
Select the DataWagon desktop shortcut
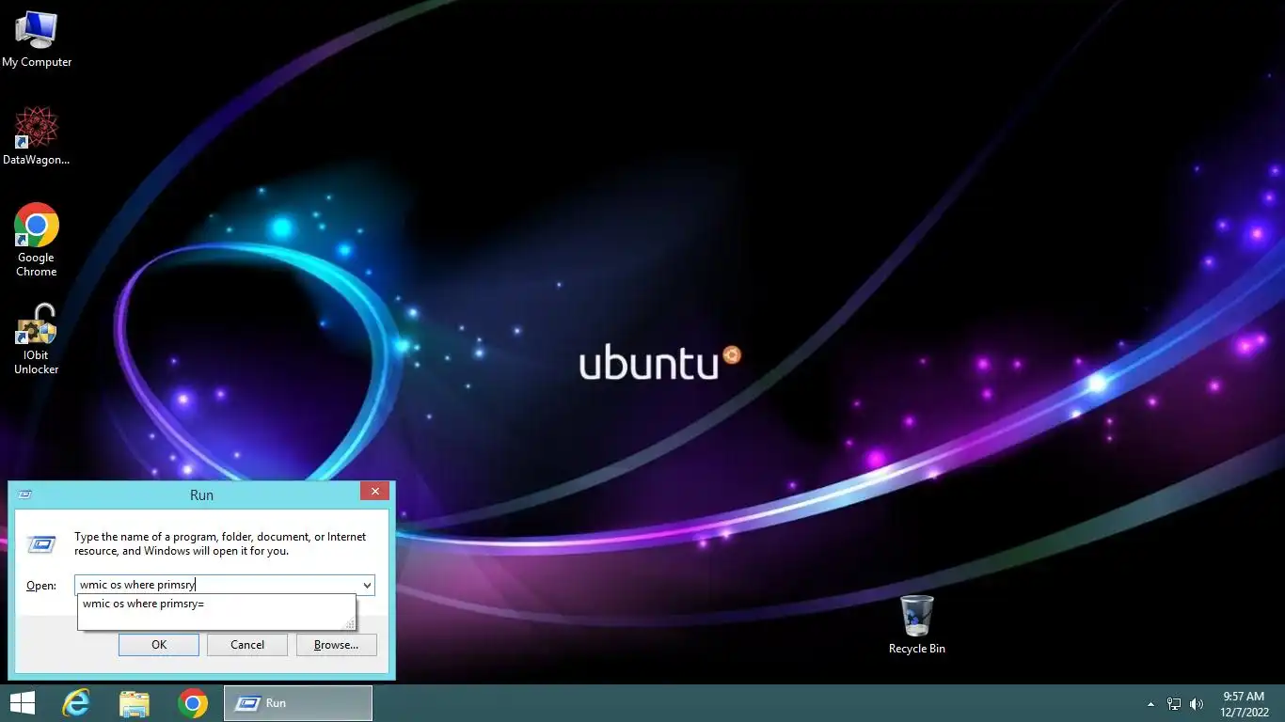pyautogui.click(x=37, y=136)
